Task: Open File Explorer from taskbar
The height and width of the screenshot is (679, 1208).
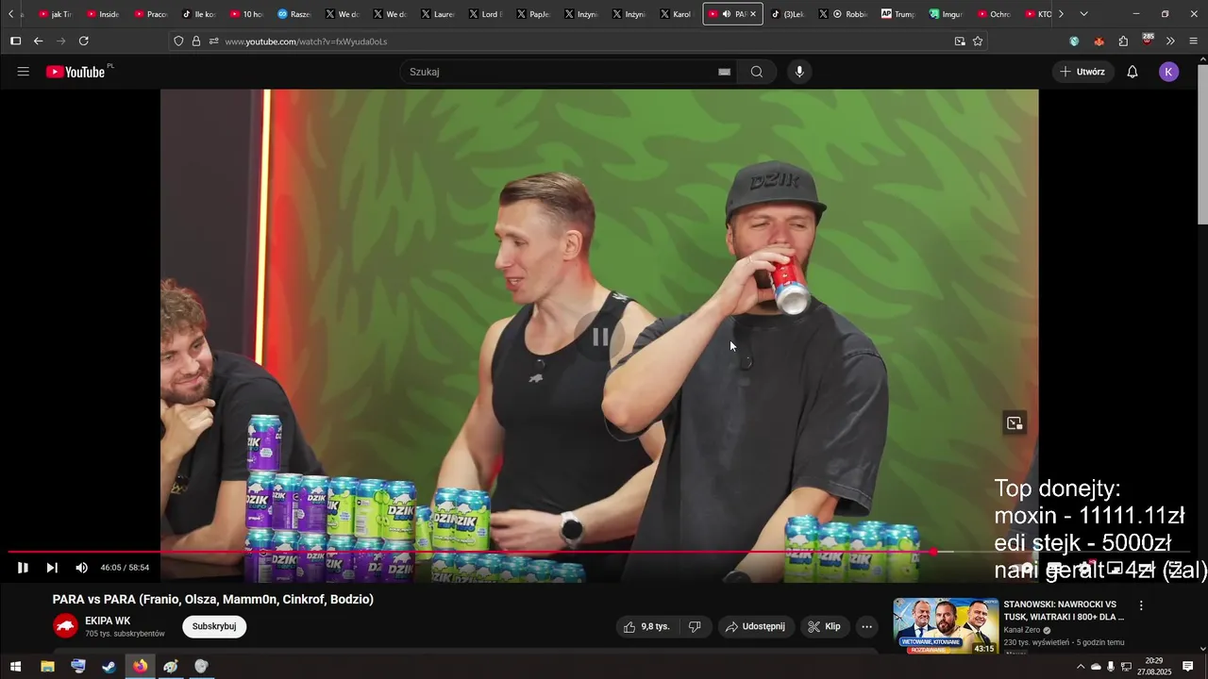Action: tap(47, 667)
